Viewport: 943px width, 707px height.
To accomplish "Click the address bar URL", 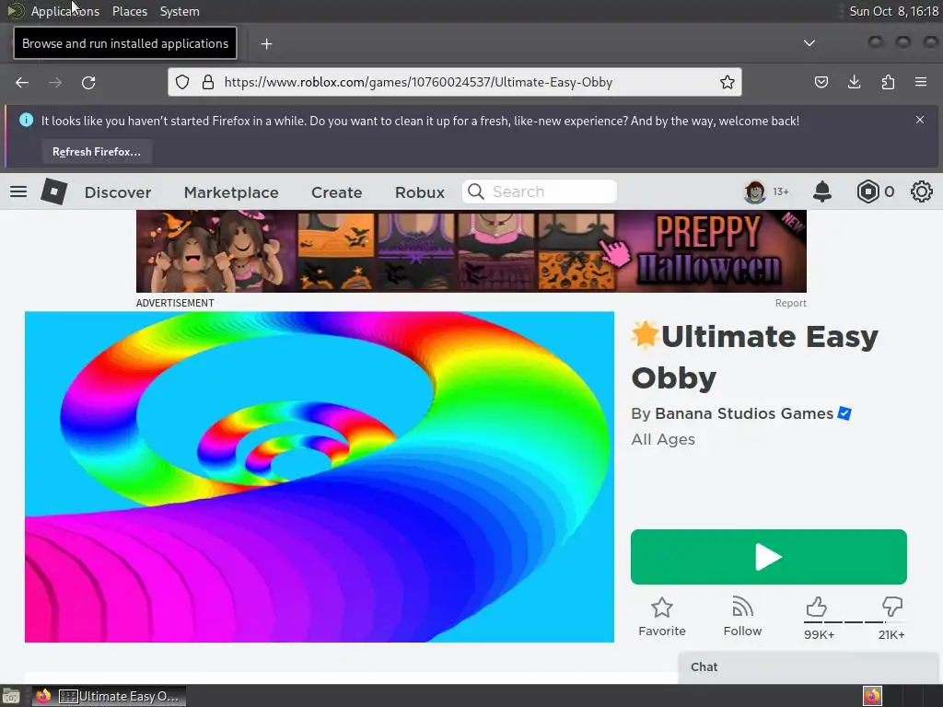I will coord(418,82).
